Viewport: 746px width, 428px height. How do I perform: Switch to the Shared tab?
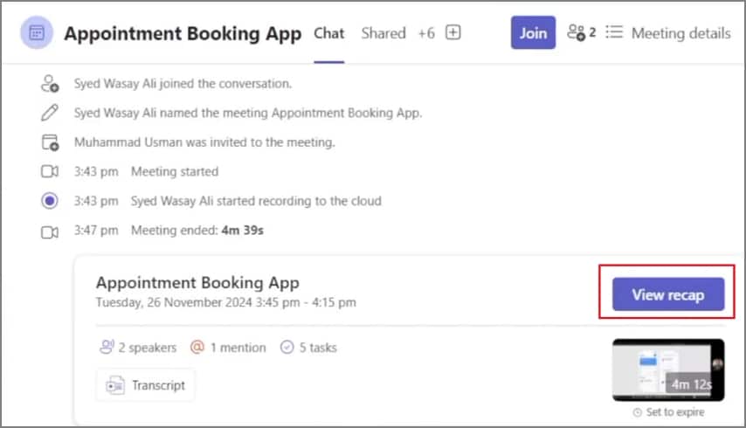pyautogui.click(x=383, y=33)
